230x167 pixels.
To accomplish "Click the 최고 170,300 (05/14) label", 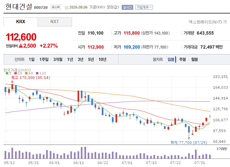I will tap(31, 78).
